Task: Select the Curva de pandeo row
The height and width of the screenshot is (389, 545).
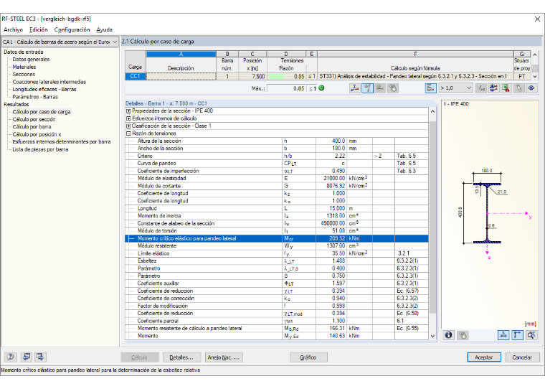Action: click(x=277, y=164)
